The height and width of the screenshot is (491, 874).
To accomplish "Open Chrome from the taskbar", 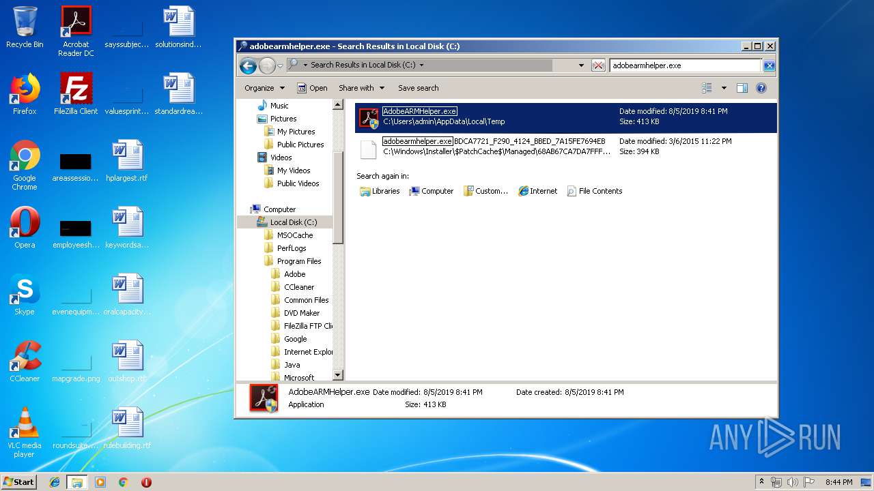I will tap(123, 482).
